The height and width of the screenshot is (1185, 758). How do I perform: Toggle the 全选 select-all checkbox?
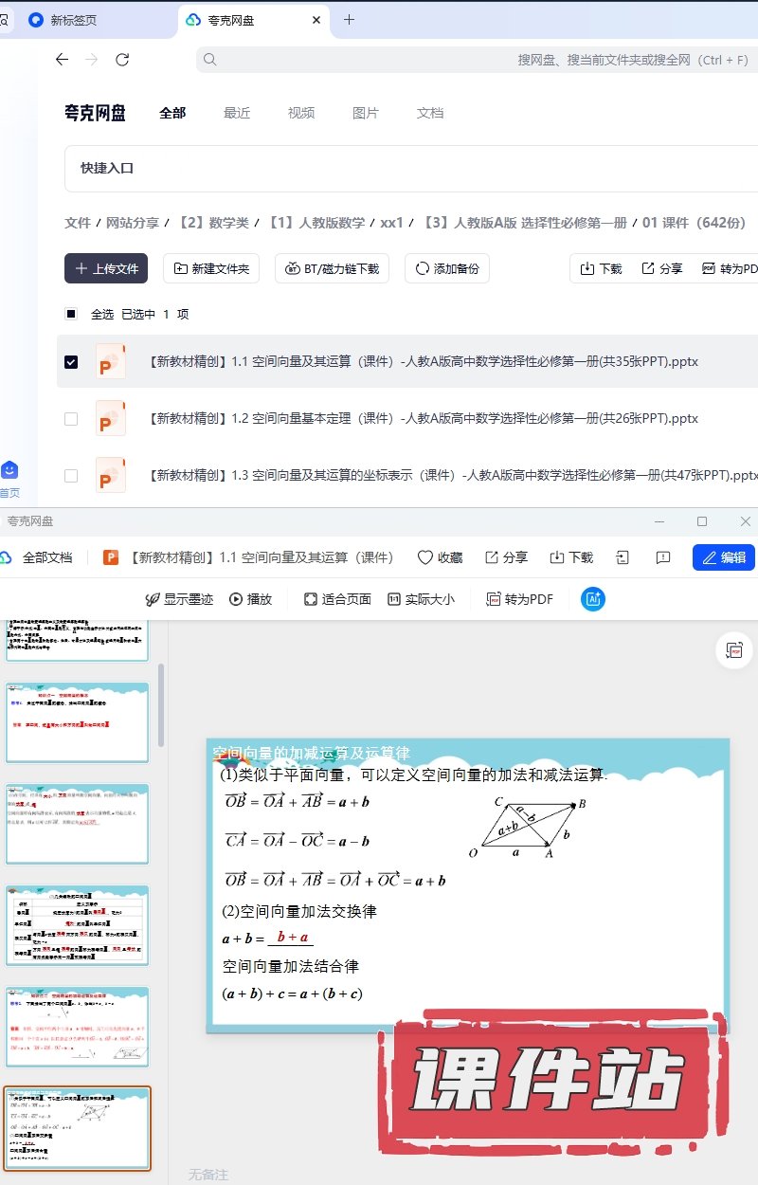click(x=71, y=314)
